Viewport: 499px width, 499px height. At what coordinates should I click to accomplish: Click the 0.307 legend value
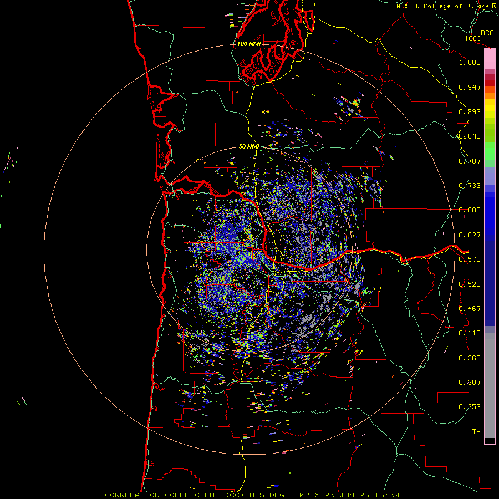(470, 383)
